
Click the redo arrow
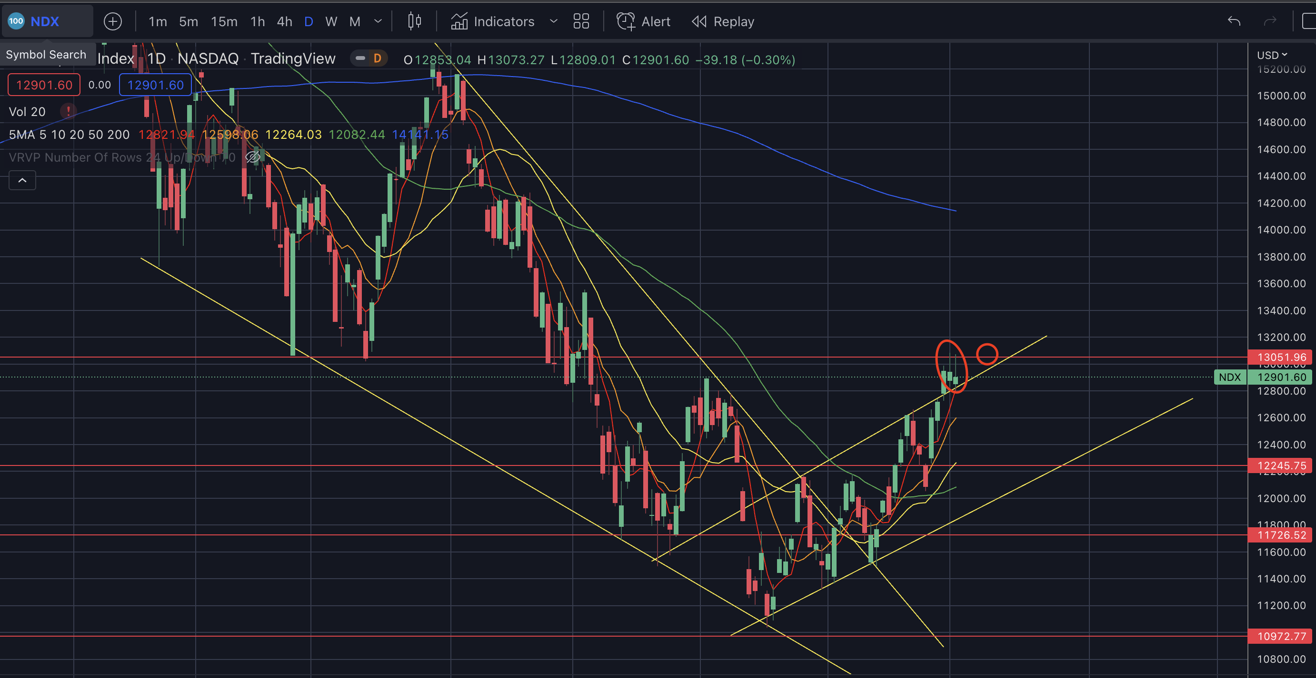1270,21
